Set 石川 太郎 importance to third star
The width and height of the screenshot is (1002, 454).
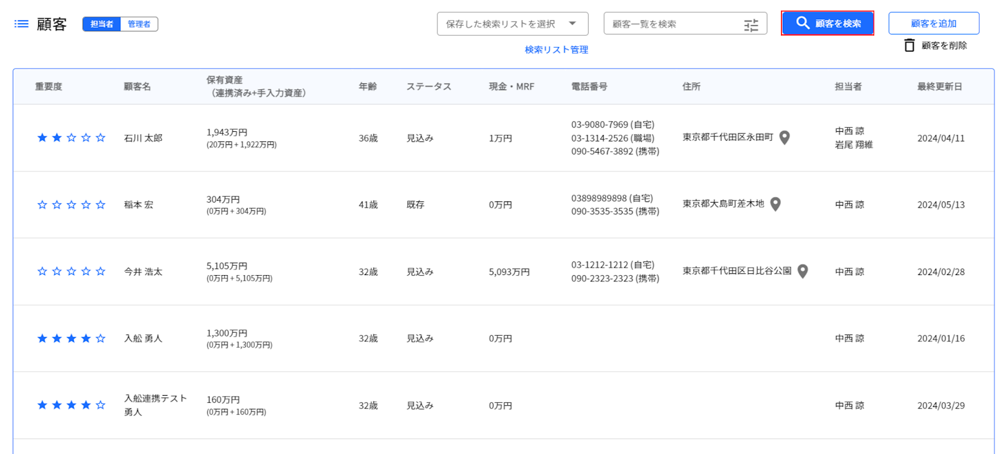[x=71, y=138]
